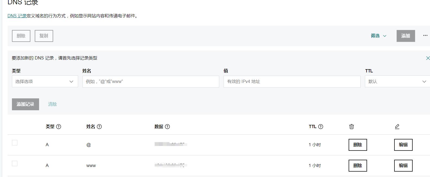Screen dimensions: 430x177
Task: Close the add DNS record panel
Action: pos(428,58)
